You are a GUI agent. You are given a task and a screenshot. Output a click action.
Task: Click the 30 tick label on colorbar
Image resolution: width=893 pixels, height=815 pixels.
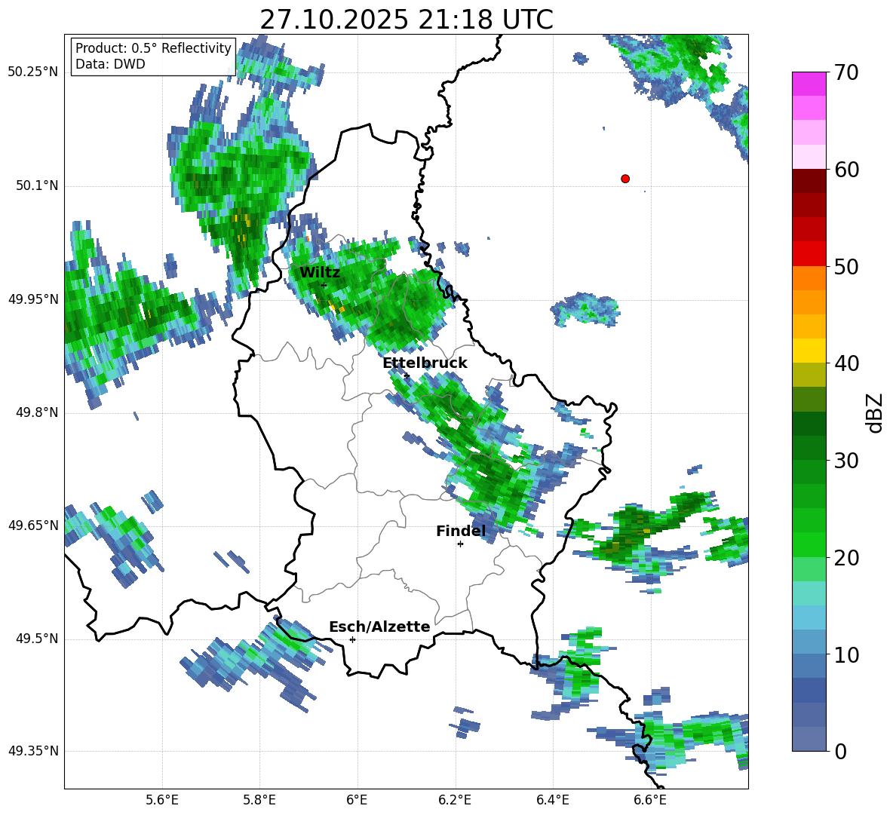click(847, 461)
